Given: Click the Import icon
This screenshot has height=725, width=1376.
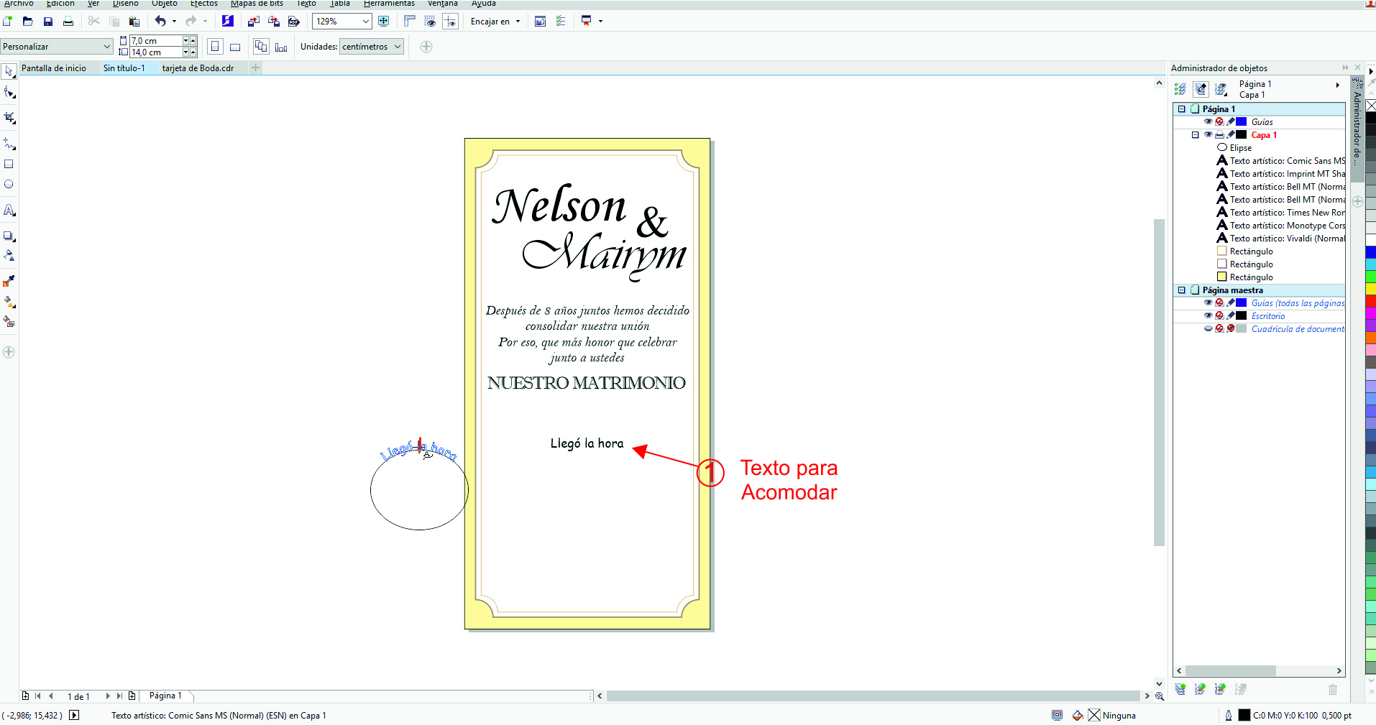Looking at the screenshot, I should [x=253, y=22].
